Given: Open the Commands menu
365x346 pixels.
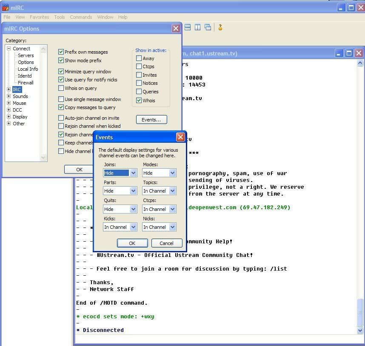Looking at the screenshot, I should click(81, 17).
